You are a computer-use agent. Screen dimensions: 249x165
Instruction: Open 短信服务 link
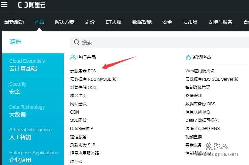(78, 137)
